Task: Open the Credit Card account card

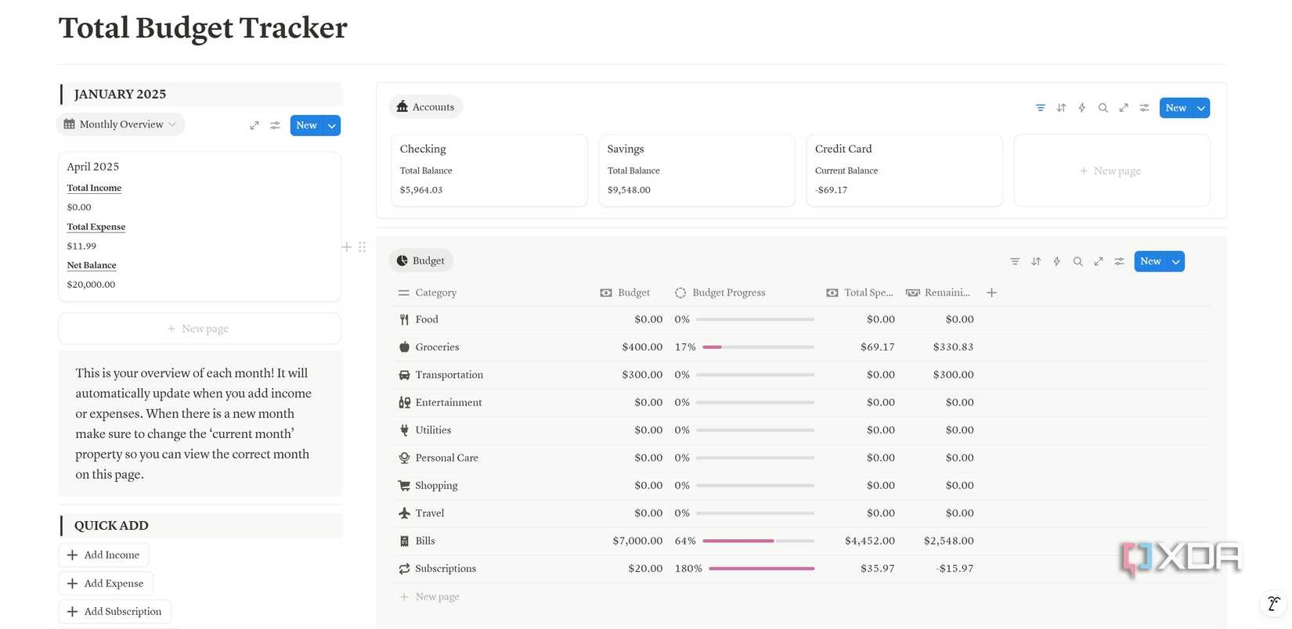Action: 904,170
